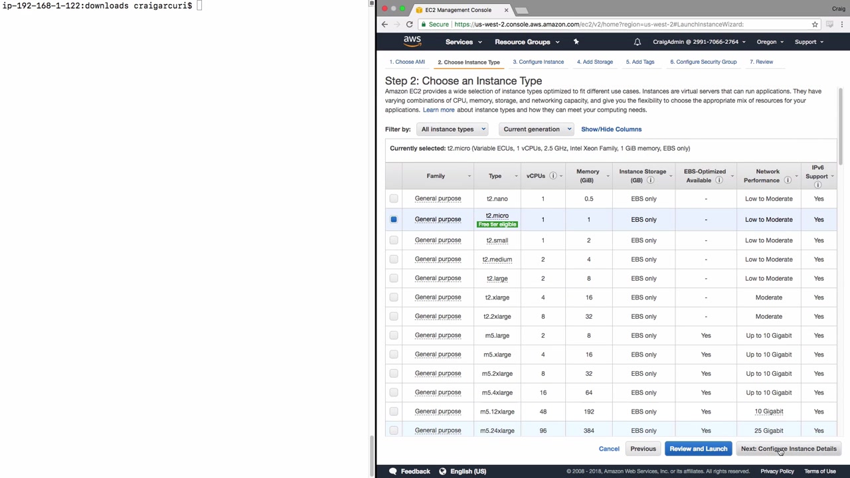Click the EC2 tab favicon cube
This screenshot has width=850, height=478.
coord(419,10)
